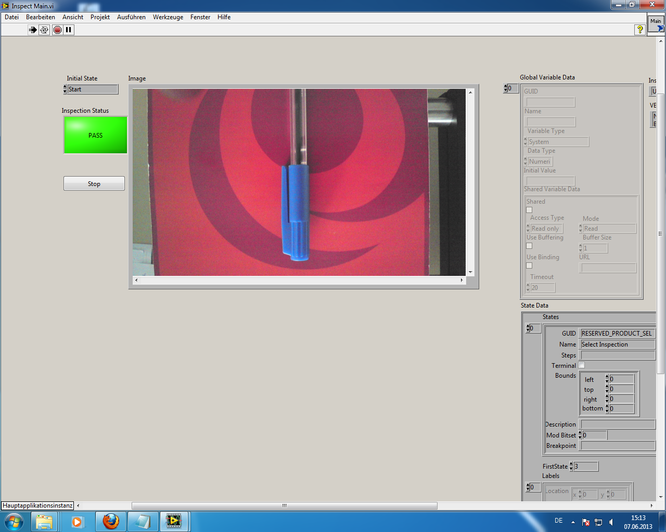
Task: Open the Datei menu
Action: (11, 17)
